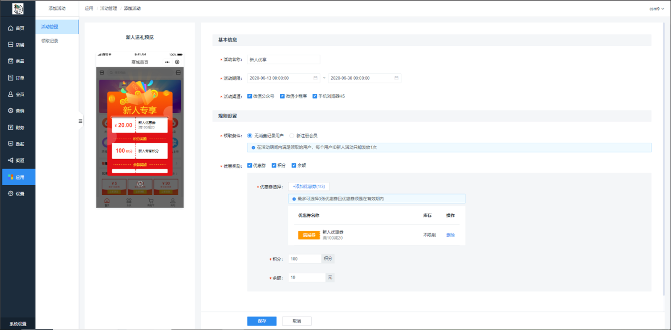Click the target icon in phone preview header
This screenshot has width=671, height=330.
pyautogui.click(x=178, y=62)
